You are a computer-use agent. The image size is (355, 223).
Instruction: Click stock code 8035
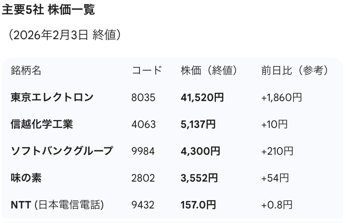143,97
